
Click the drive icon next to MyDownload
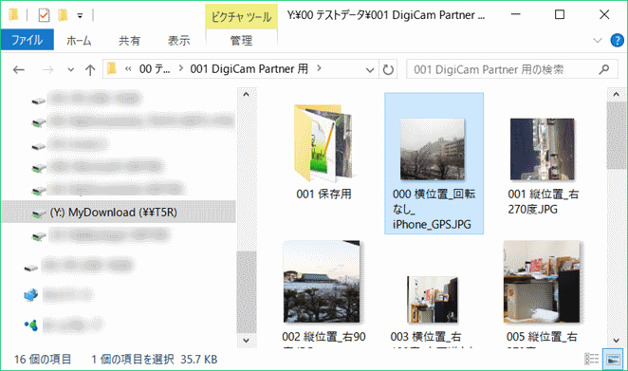(x=39, y=213)
